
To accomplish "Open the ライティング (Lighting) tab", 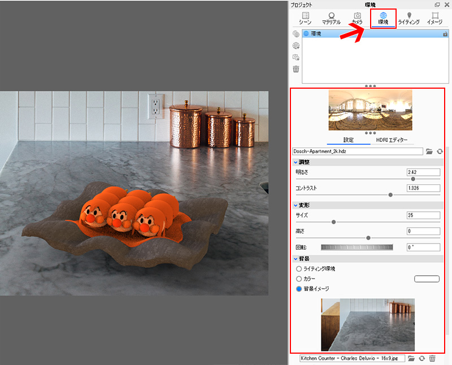I will click(408, 18).
